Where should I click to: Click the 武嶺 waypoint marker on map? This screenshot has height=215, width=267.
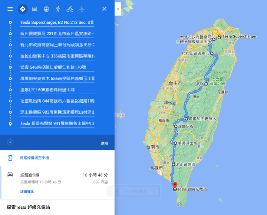tap(206, 84)
